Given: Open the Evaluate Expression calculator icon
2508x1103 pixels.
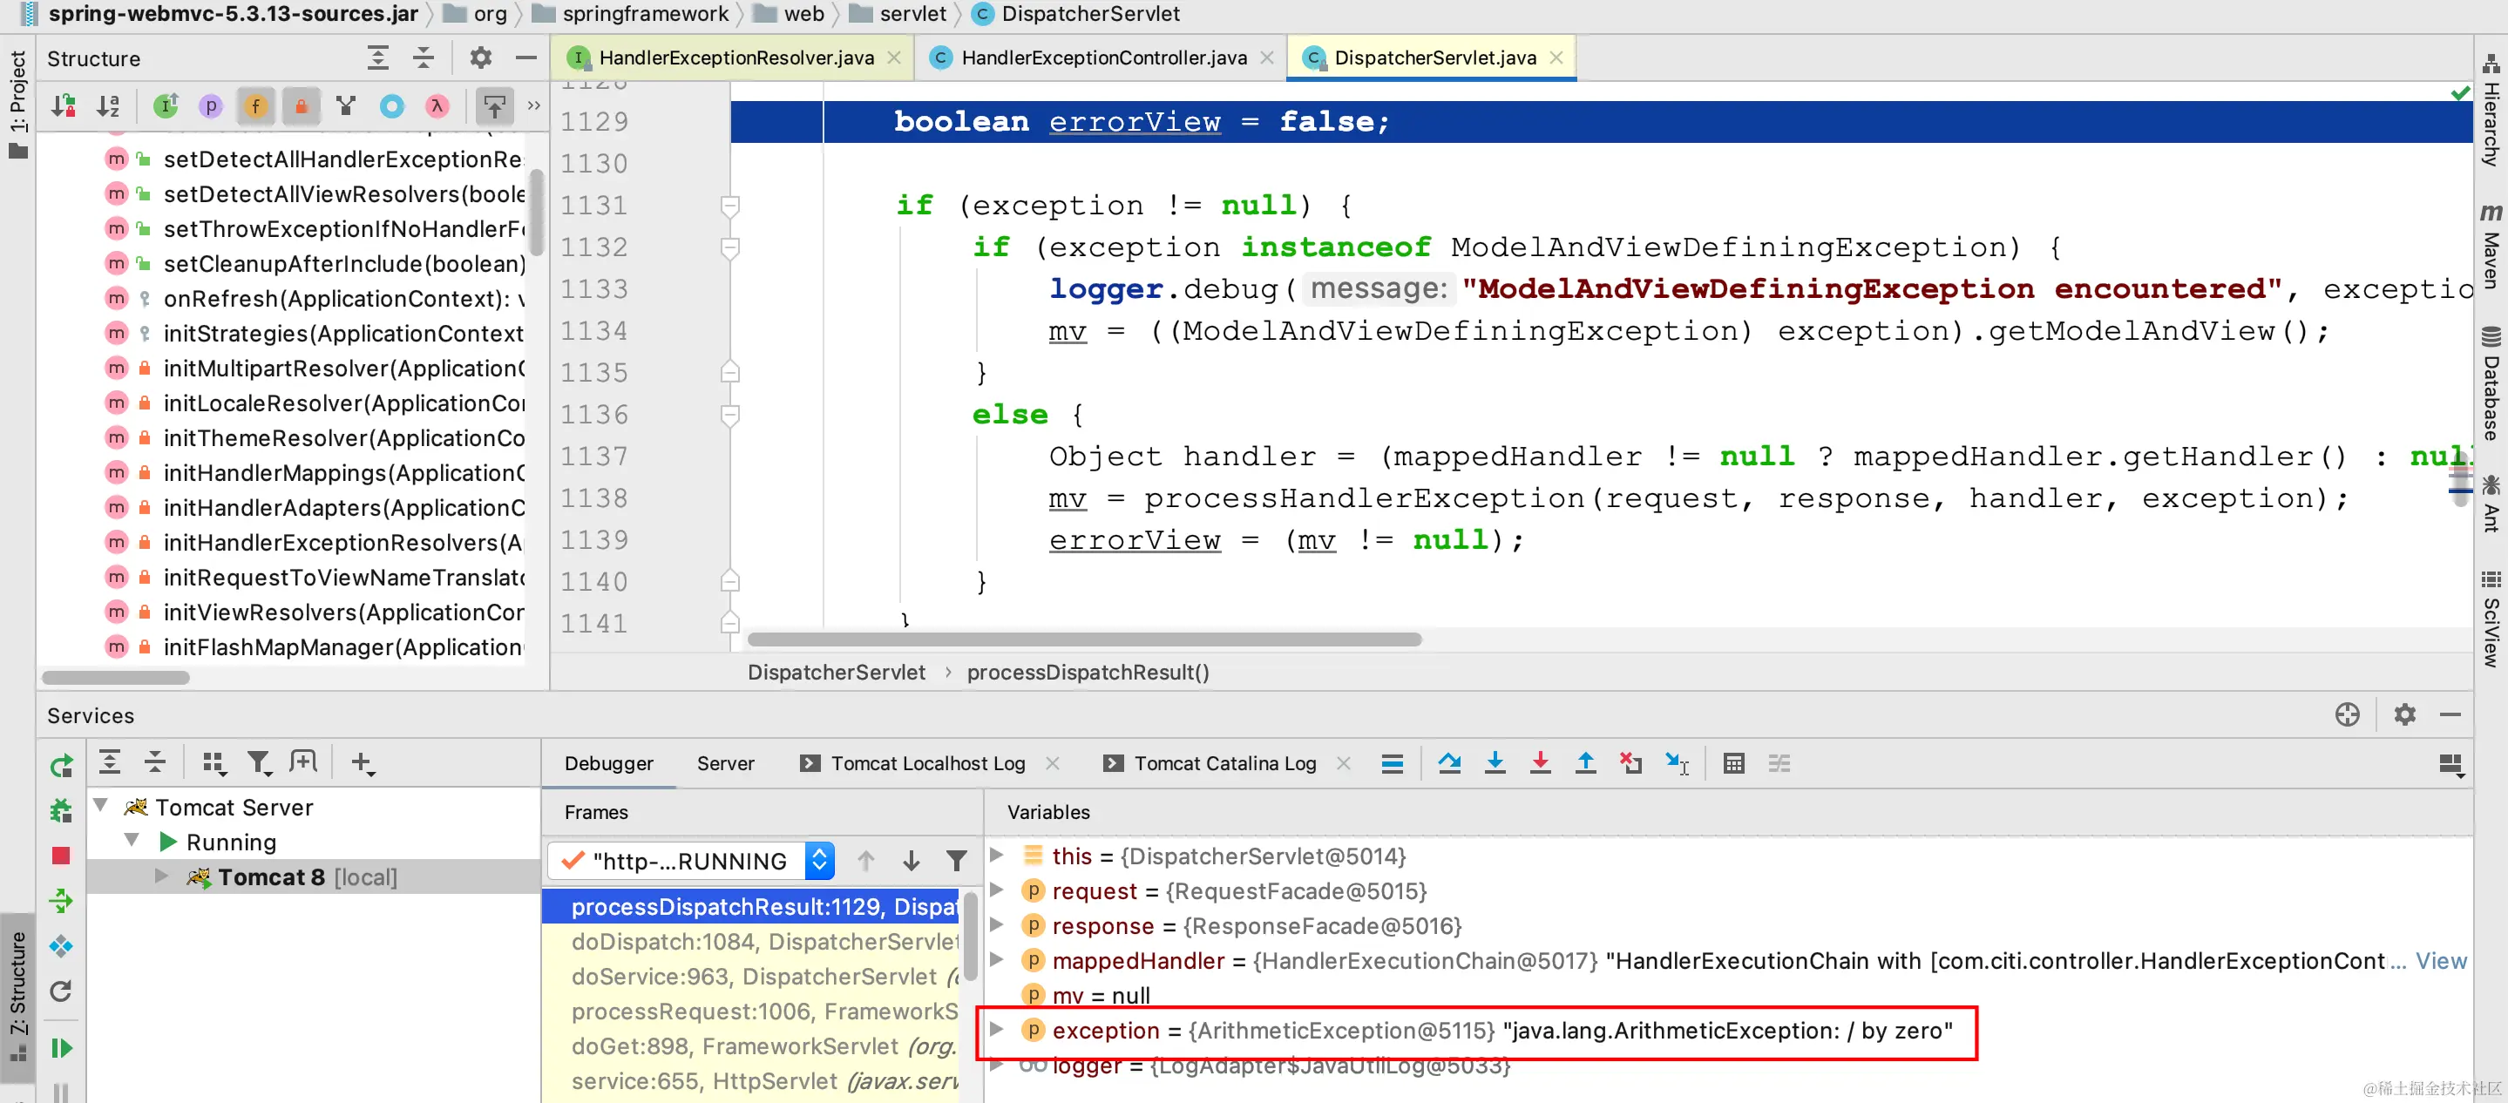Looking at the screenshot, I should (x=1733, y=763).
